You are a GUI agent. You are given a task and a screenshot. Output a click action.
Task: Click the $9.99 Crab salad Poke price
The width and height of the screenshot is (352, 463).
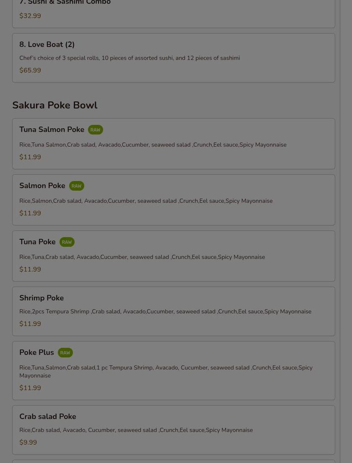[28, 442]
